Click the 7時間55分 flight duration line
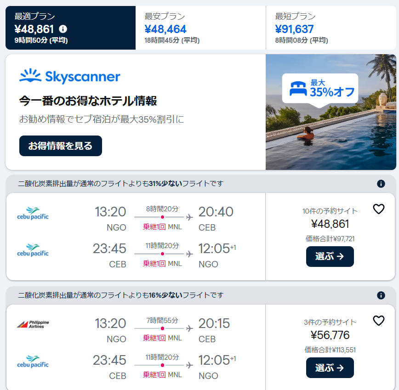 162,328
